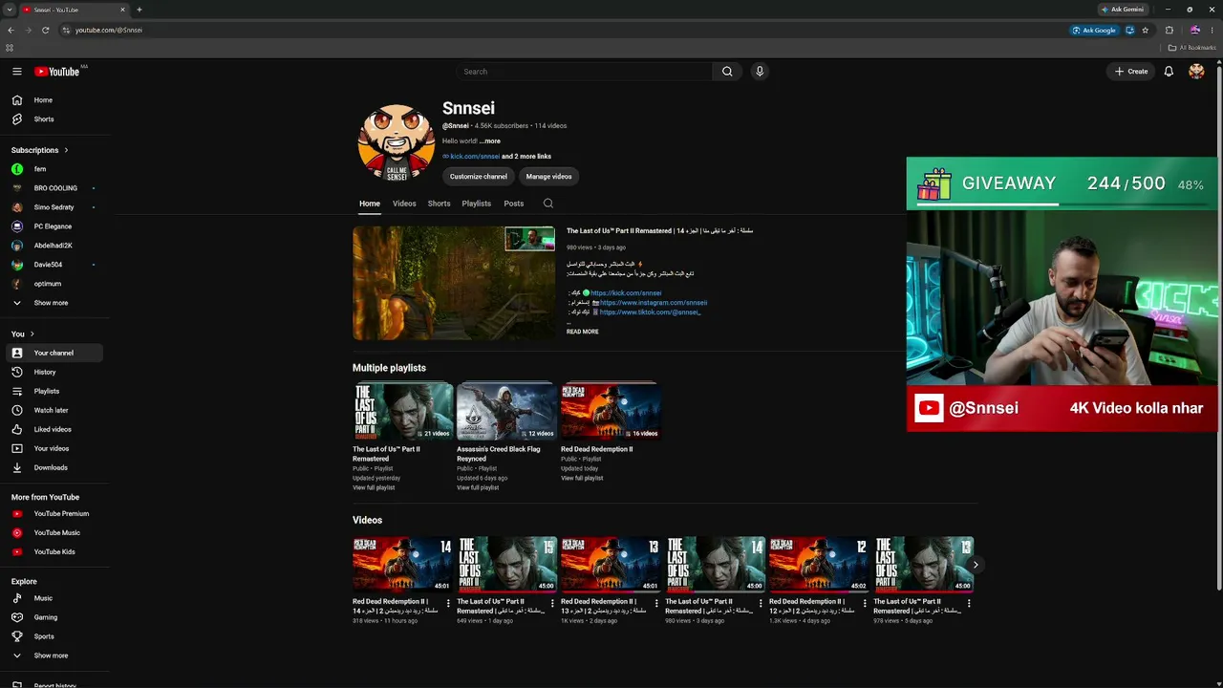Reload the page in browser toolbar
The width and height of the screenshot is (1223, 688).
(45, 30)
